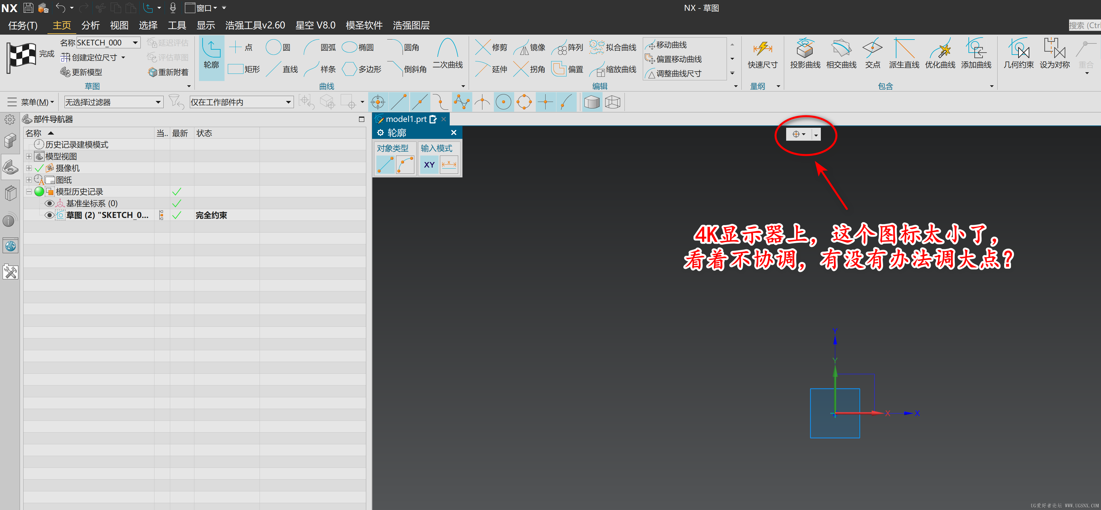Click the Undo arrow icon
1101x510 pixels.
[x=61, y=8]
